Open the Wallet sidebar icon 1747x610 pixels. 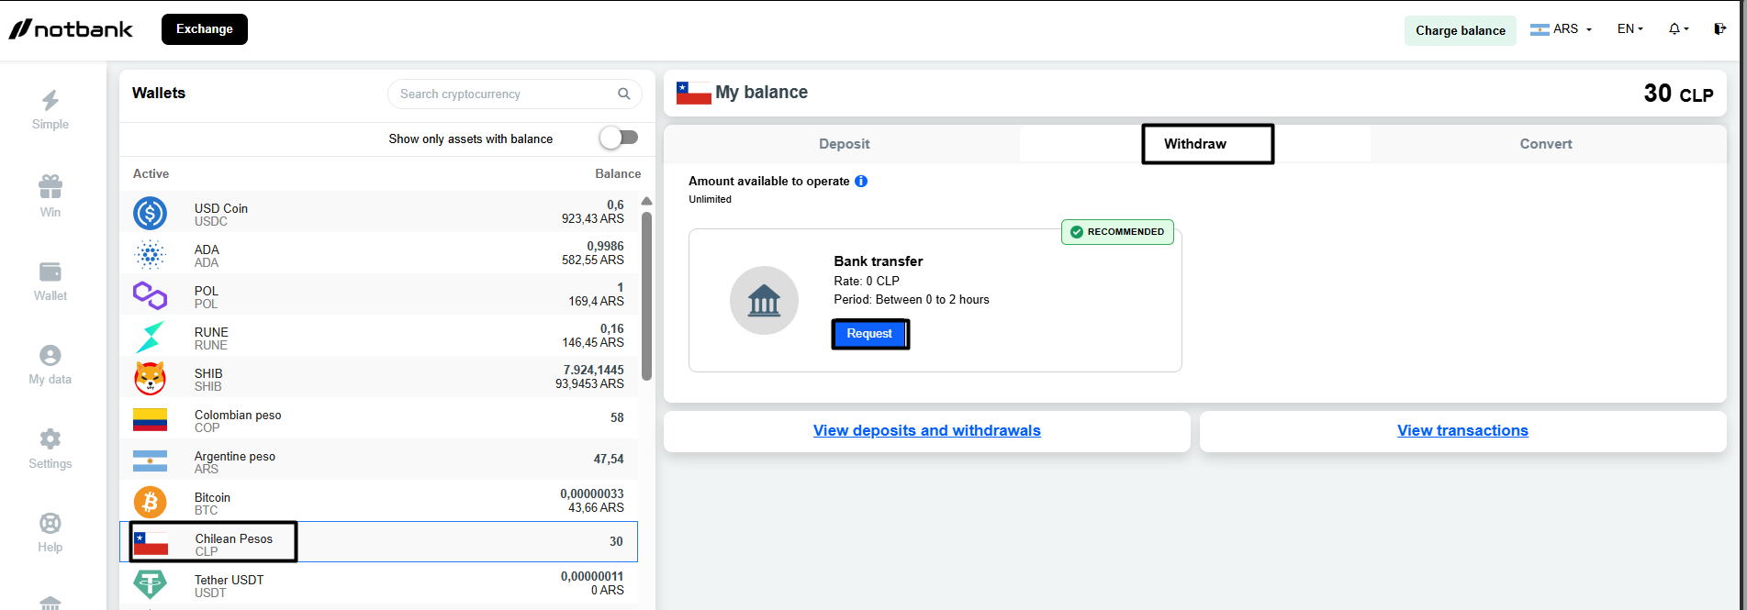point(50,272)
